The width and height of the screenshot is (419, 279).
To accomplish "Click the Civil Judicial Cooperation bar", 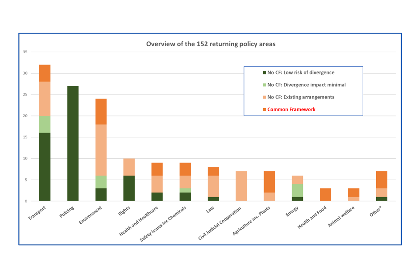I will 241,186.
